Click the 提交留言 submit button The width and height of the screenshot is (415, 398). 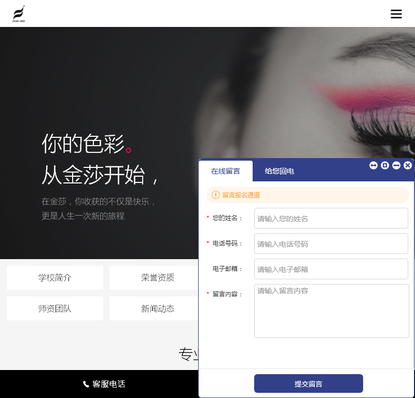pos(308,383)
